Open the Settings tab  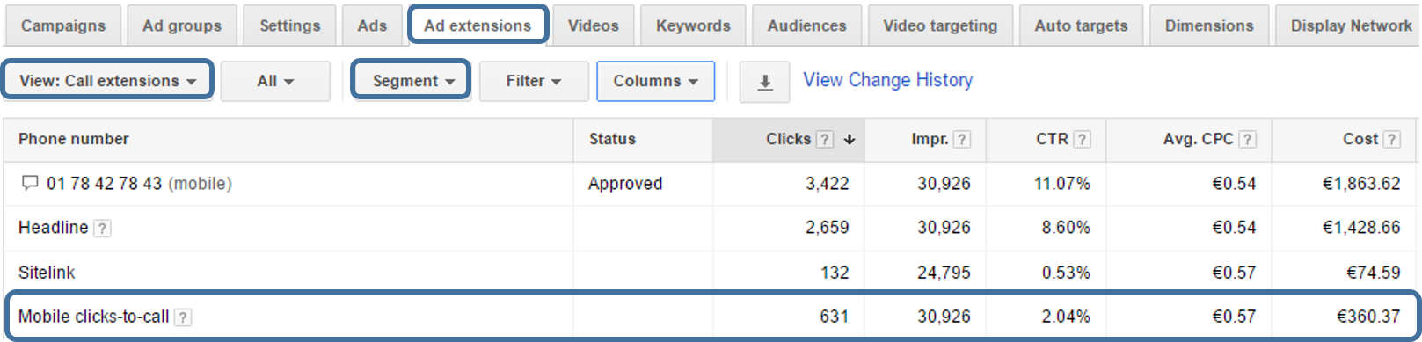(x=290, y=25)
